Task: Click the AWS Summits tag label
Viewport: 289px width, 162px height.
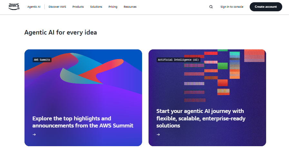Action: pyautogui.click(x=42, y=60)
